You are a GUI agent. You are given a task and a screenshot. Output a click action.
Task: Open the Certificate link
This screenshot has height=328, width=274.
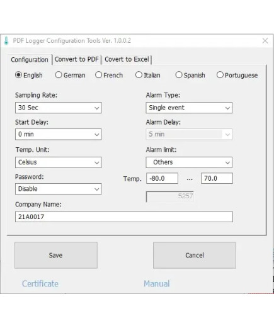click(x=40, y=284)
